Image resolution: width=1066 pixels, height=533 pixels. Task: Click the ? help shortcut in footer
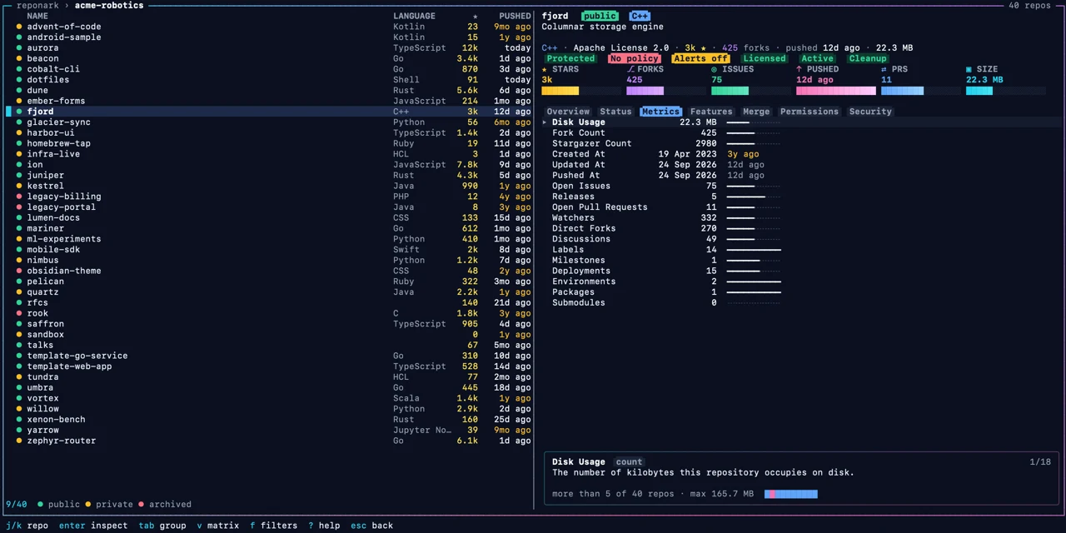click(324, 526)
